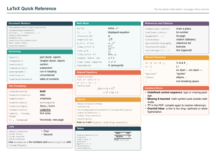216x167 pixels.
Task: Click the 'Document Skeleton' box header
Action: [40, 23]
